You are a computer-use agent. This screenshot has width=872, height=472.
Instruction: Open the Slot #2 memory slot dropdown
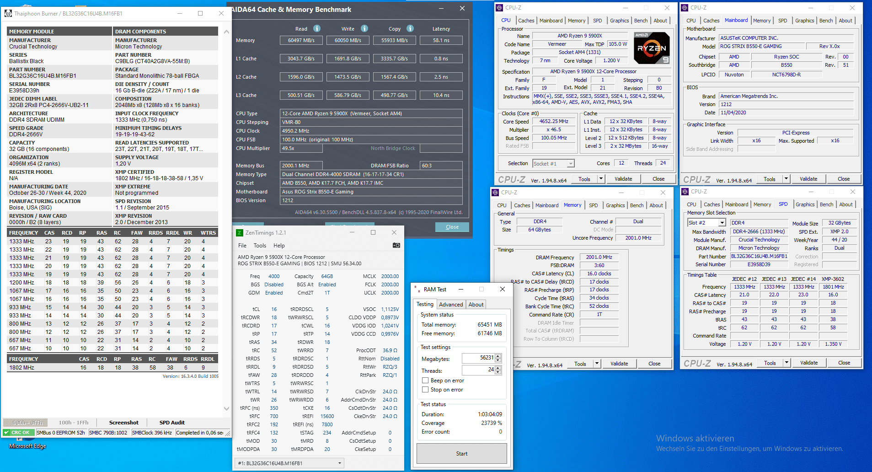click(722, 223)
